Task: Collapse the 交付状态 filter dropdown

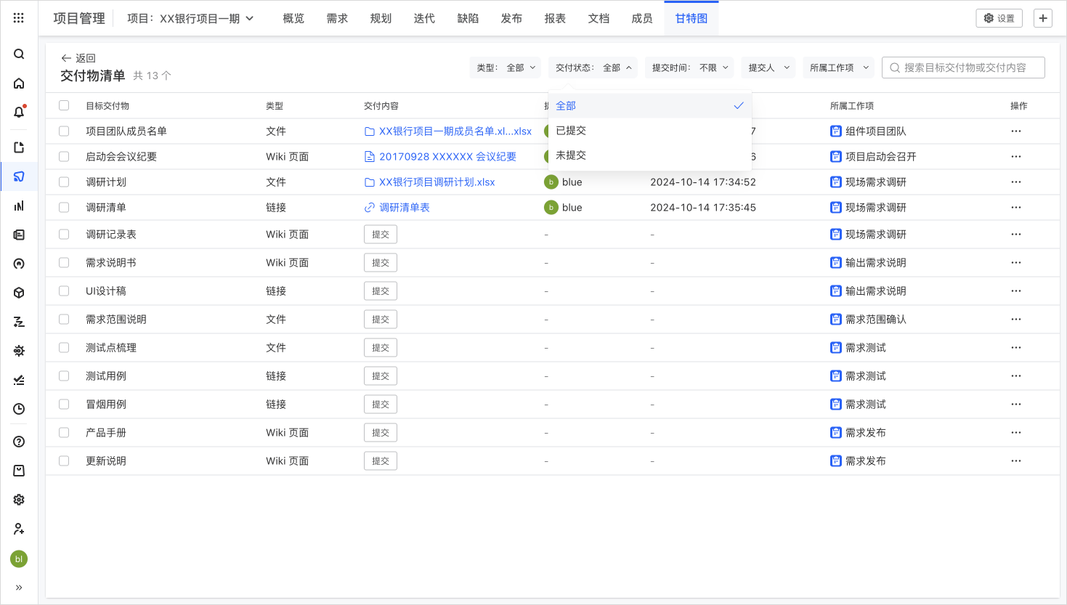Action: click(593, 68)
